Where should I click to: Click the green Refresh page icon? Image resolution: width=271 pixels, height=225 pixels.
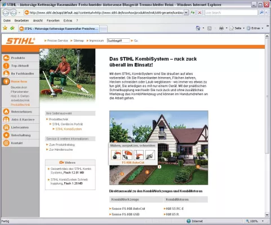(193, 13)
